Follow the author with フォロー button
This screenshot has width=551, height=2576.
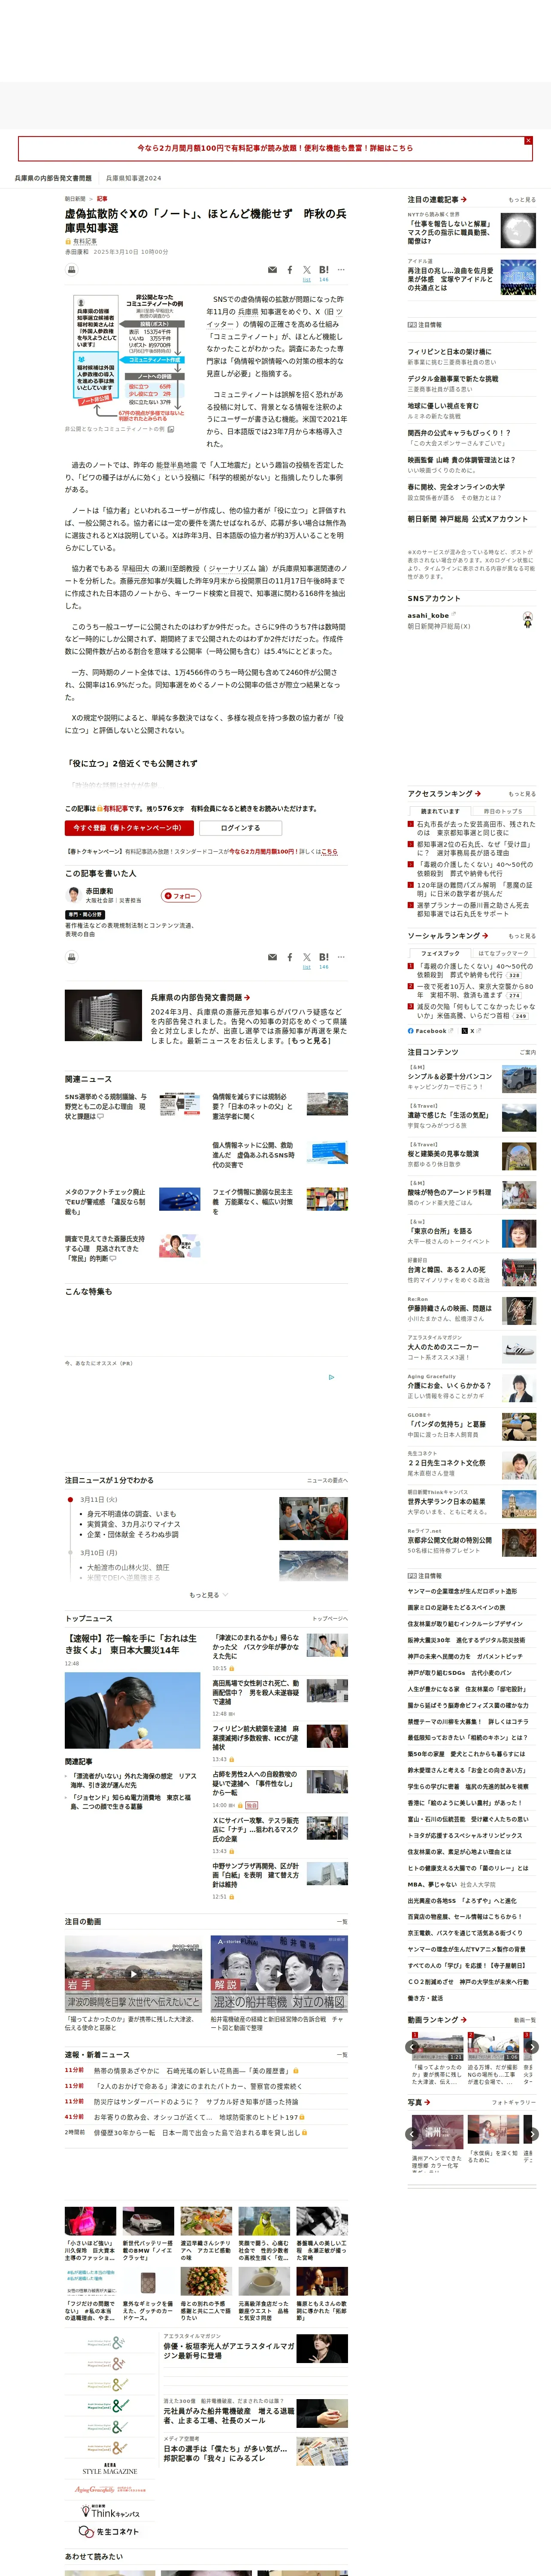181,896
